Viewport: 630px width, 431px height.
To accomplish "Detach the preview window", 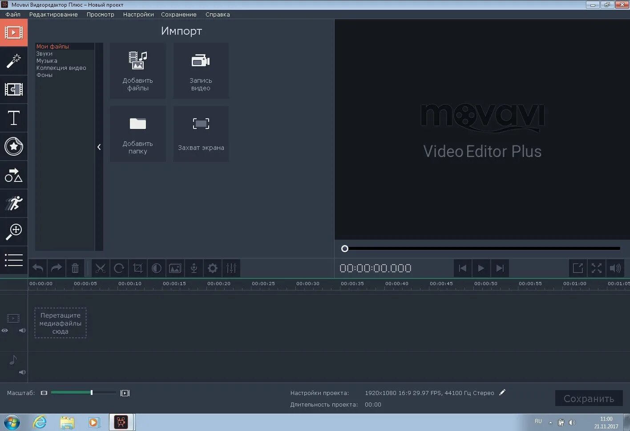I will (x=578, y=268).
